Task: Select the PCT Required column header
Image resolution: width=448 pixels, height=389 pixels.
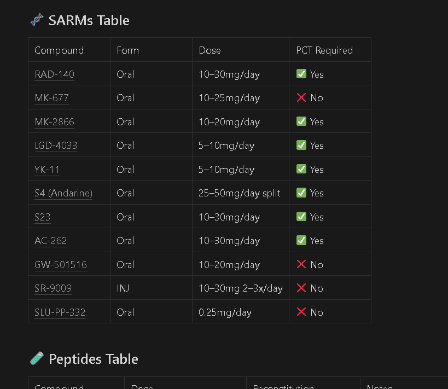Action: [x=330, y=50]
